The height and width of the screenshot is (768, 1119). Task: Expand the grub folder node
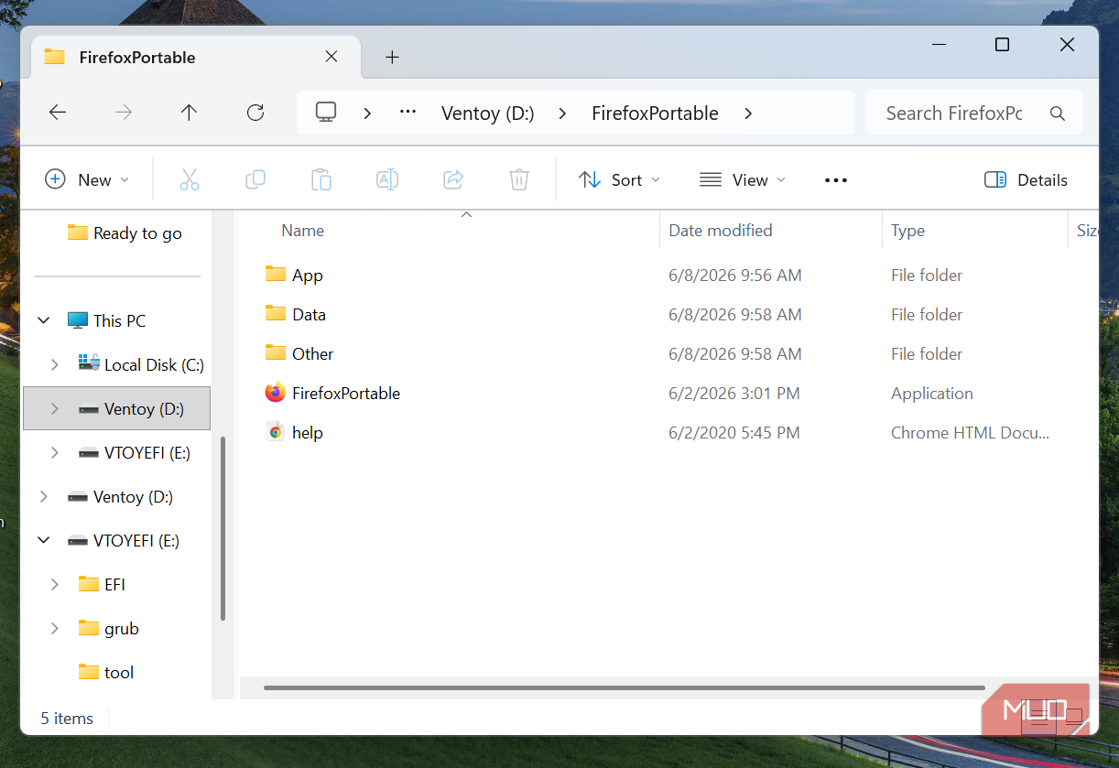(55, 628)
